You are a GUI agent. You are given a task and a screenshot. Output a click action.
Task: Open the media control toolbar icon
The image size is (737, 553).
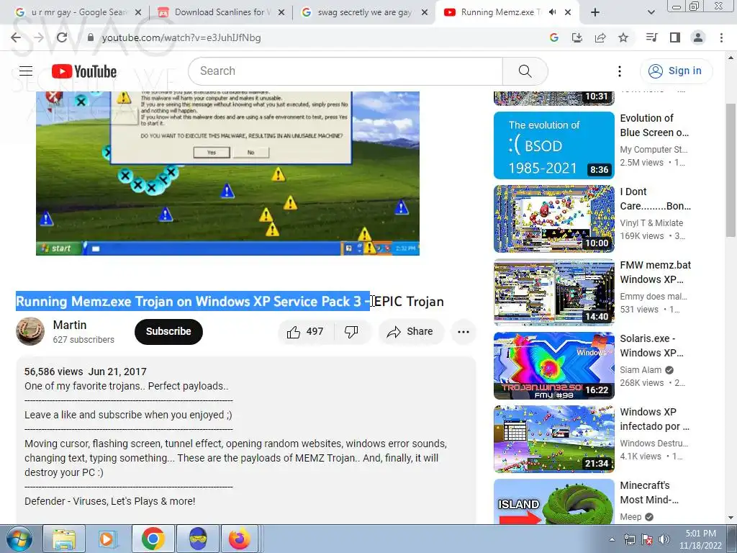pyautogui.click(x=651, y=37)
